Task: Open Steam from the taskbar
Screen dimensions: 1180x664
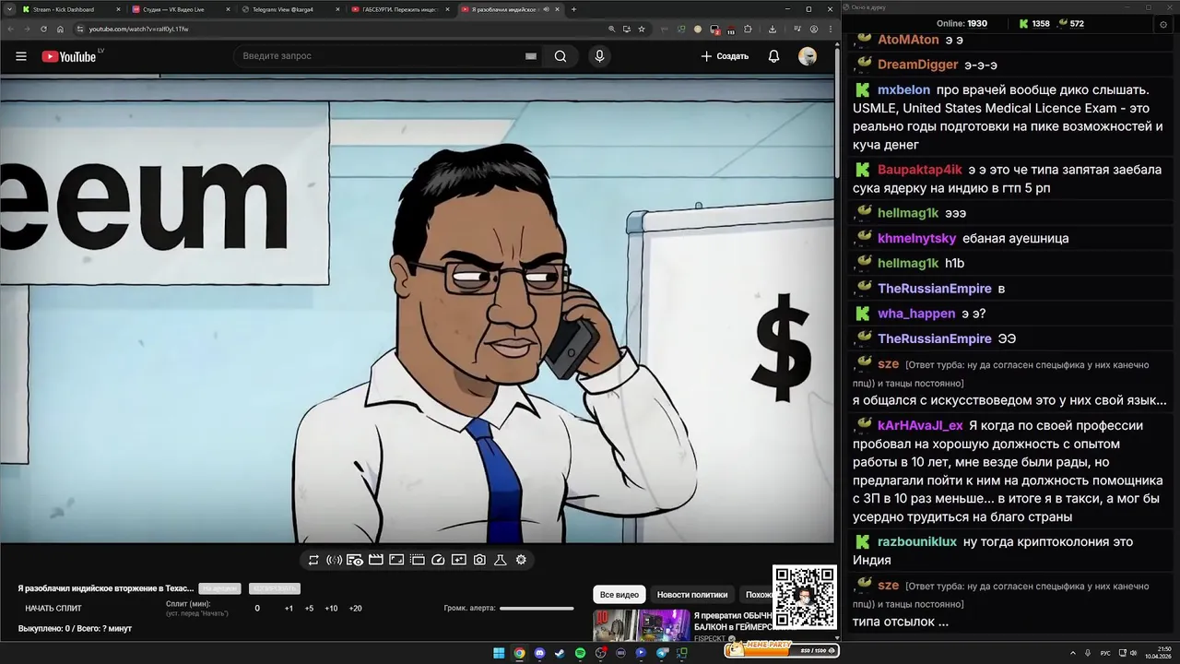Action: (560, 653)
